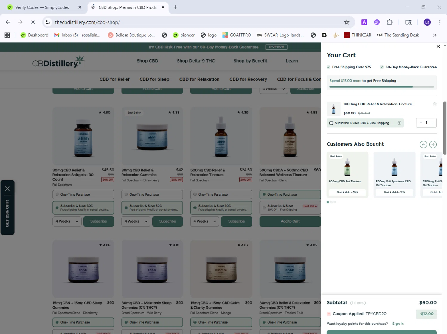Select Subscribe & Save for Balanced Wellness Tincture
The width and height of the screenshot is (447, 334).
pyautogui.click(x=290, y=208)
